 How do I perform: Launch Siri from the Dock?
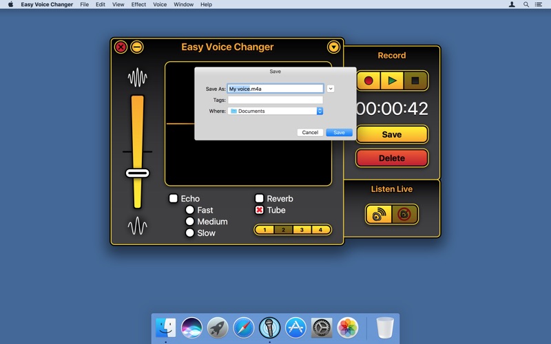tap(191, 327)
